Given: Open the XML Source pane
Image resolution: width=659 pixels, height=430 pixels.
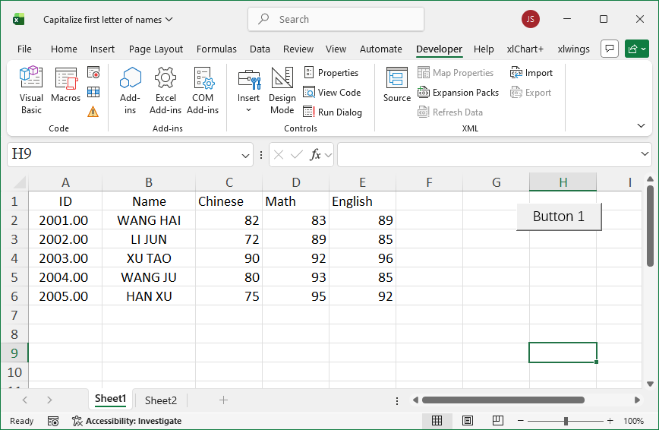Looking at the screenshot, I should (x=396, y=85).
